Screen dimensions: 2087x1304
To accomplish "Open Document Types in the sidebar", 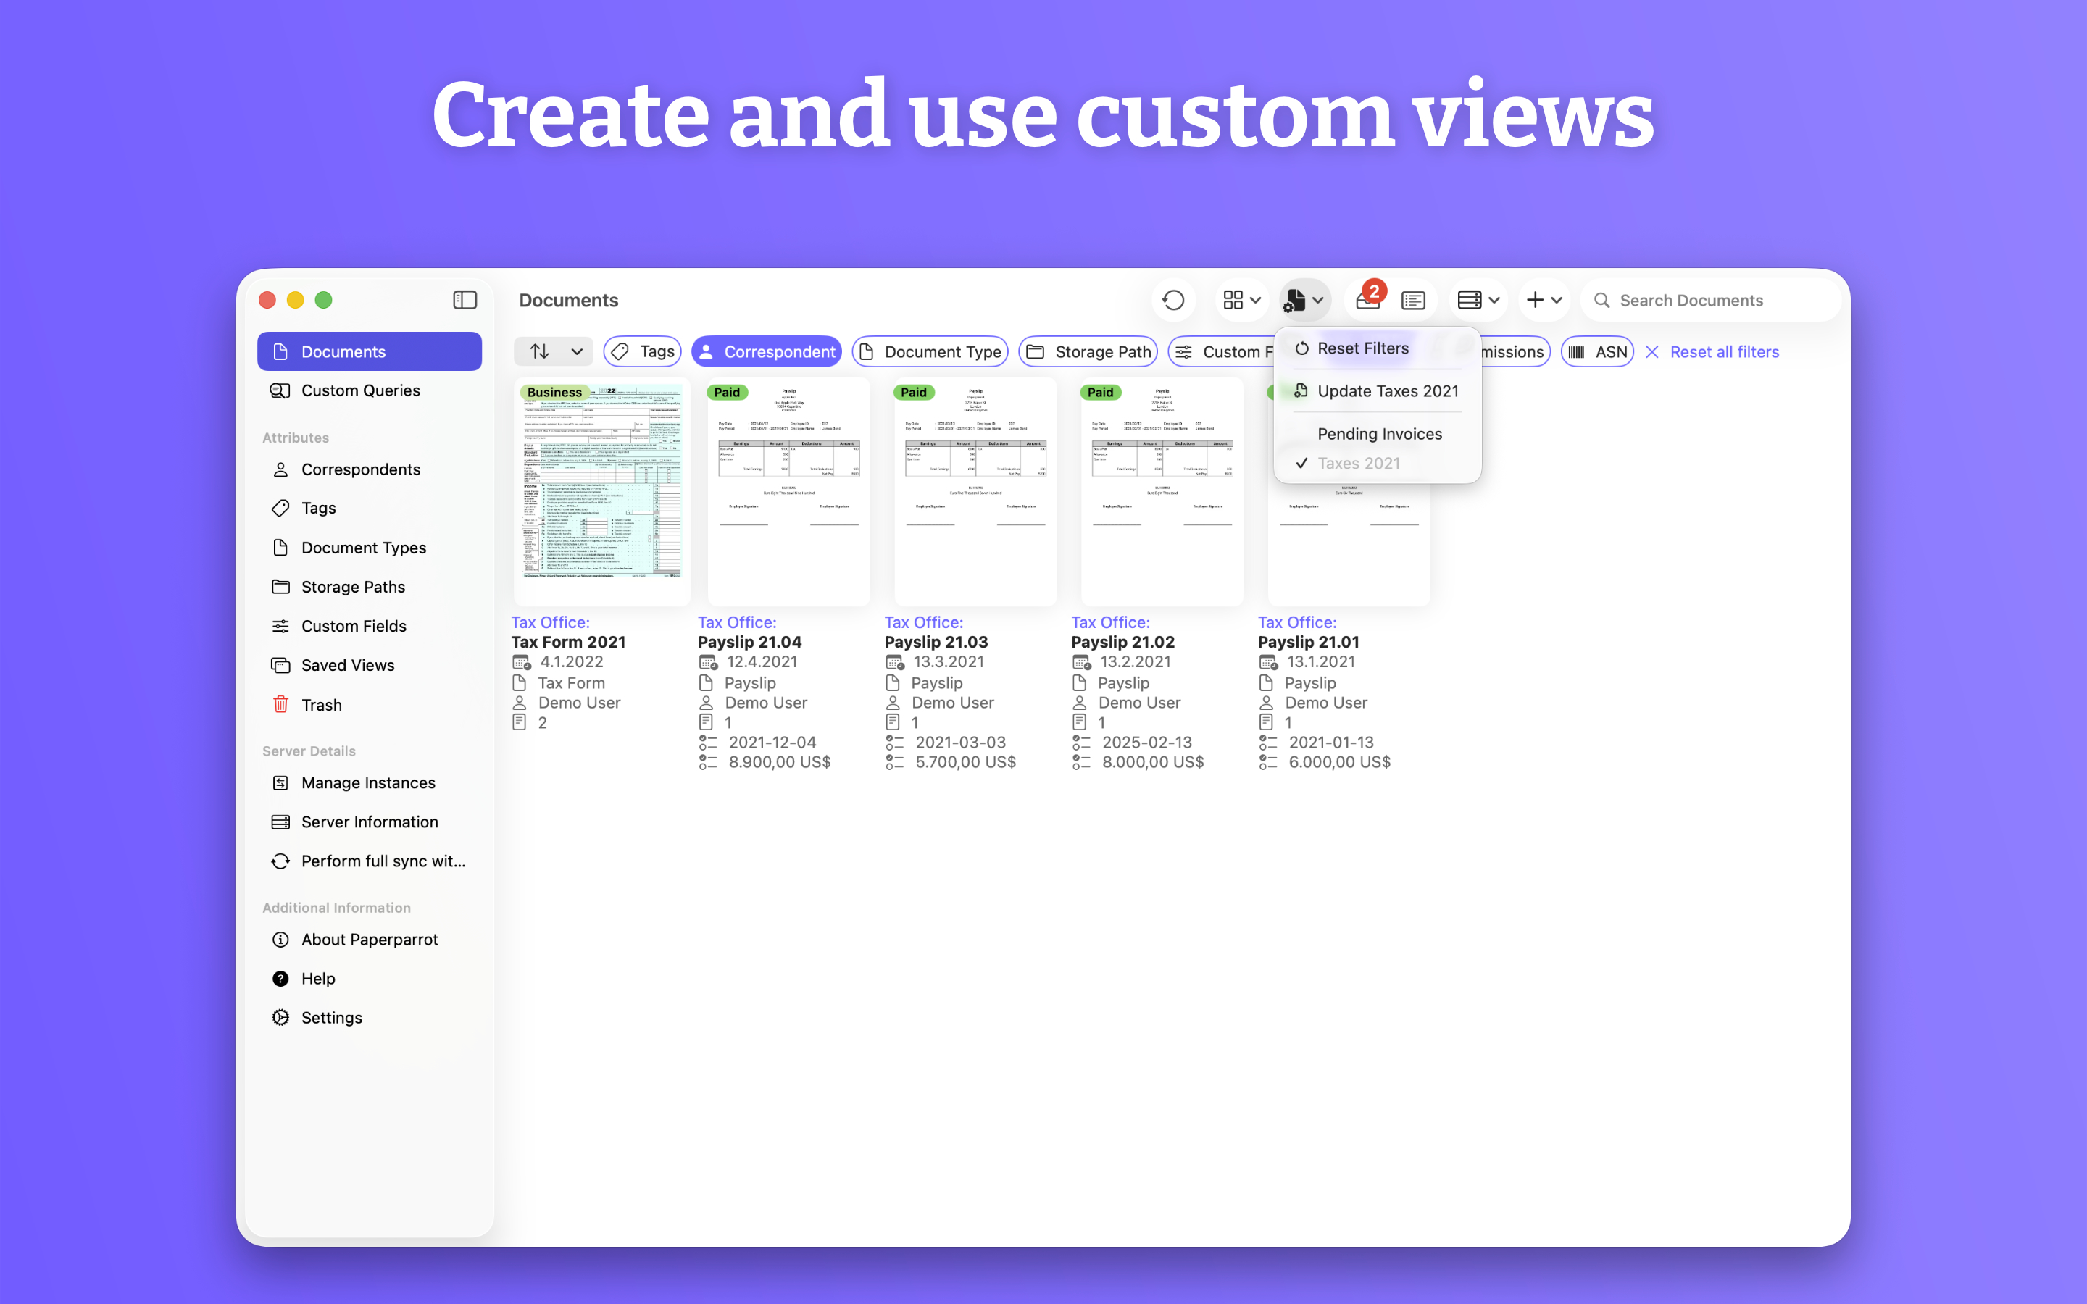I will tap(369, 548).
